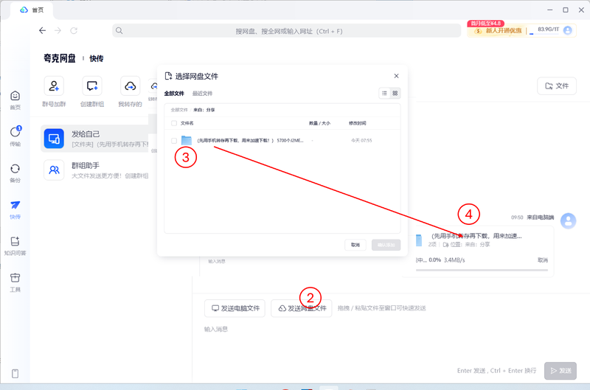Switch to 最近文件 tab in dialog
The height and width of the screenshot is (390, 590).
coord(202,94)
